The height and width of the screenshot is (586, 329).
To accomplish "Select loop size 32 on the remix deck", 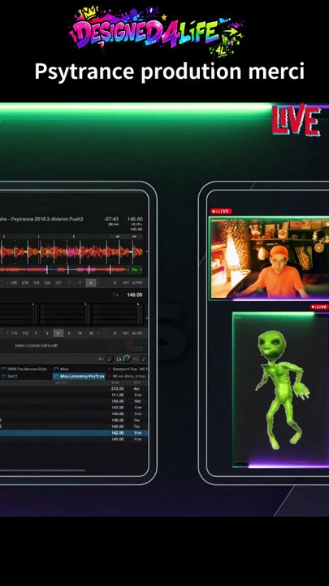I will tap(91, 333).
